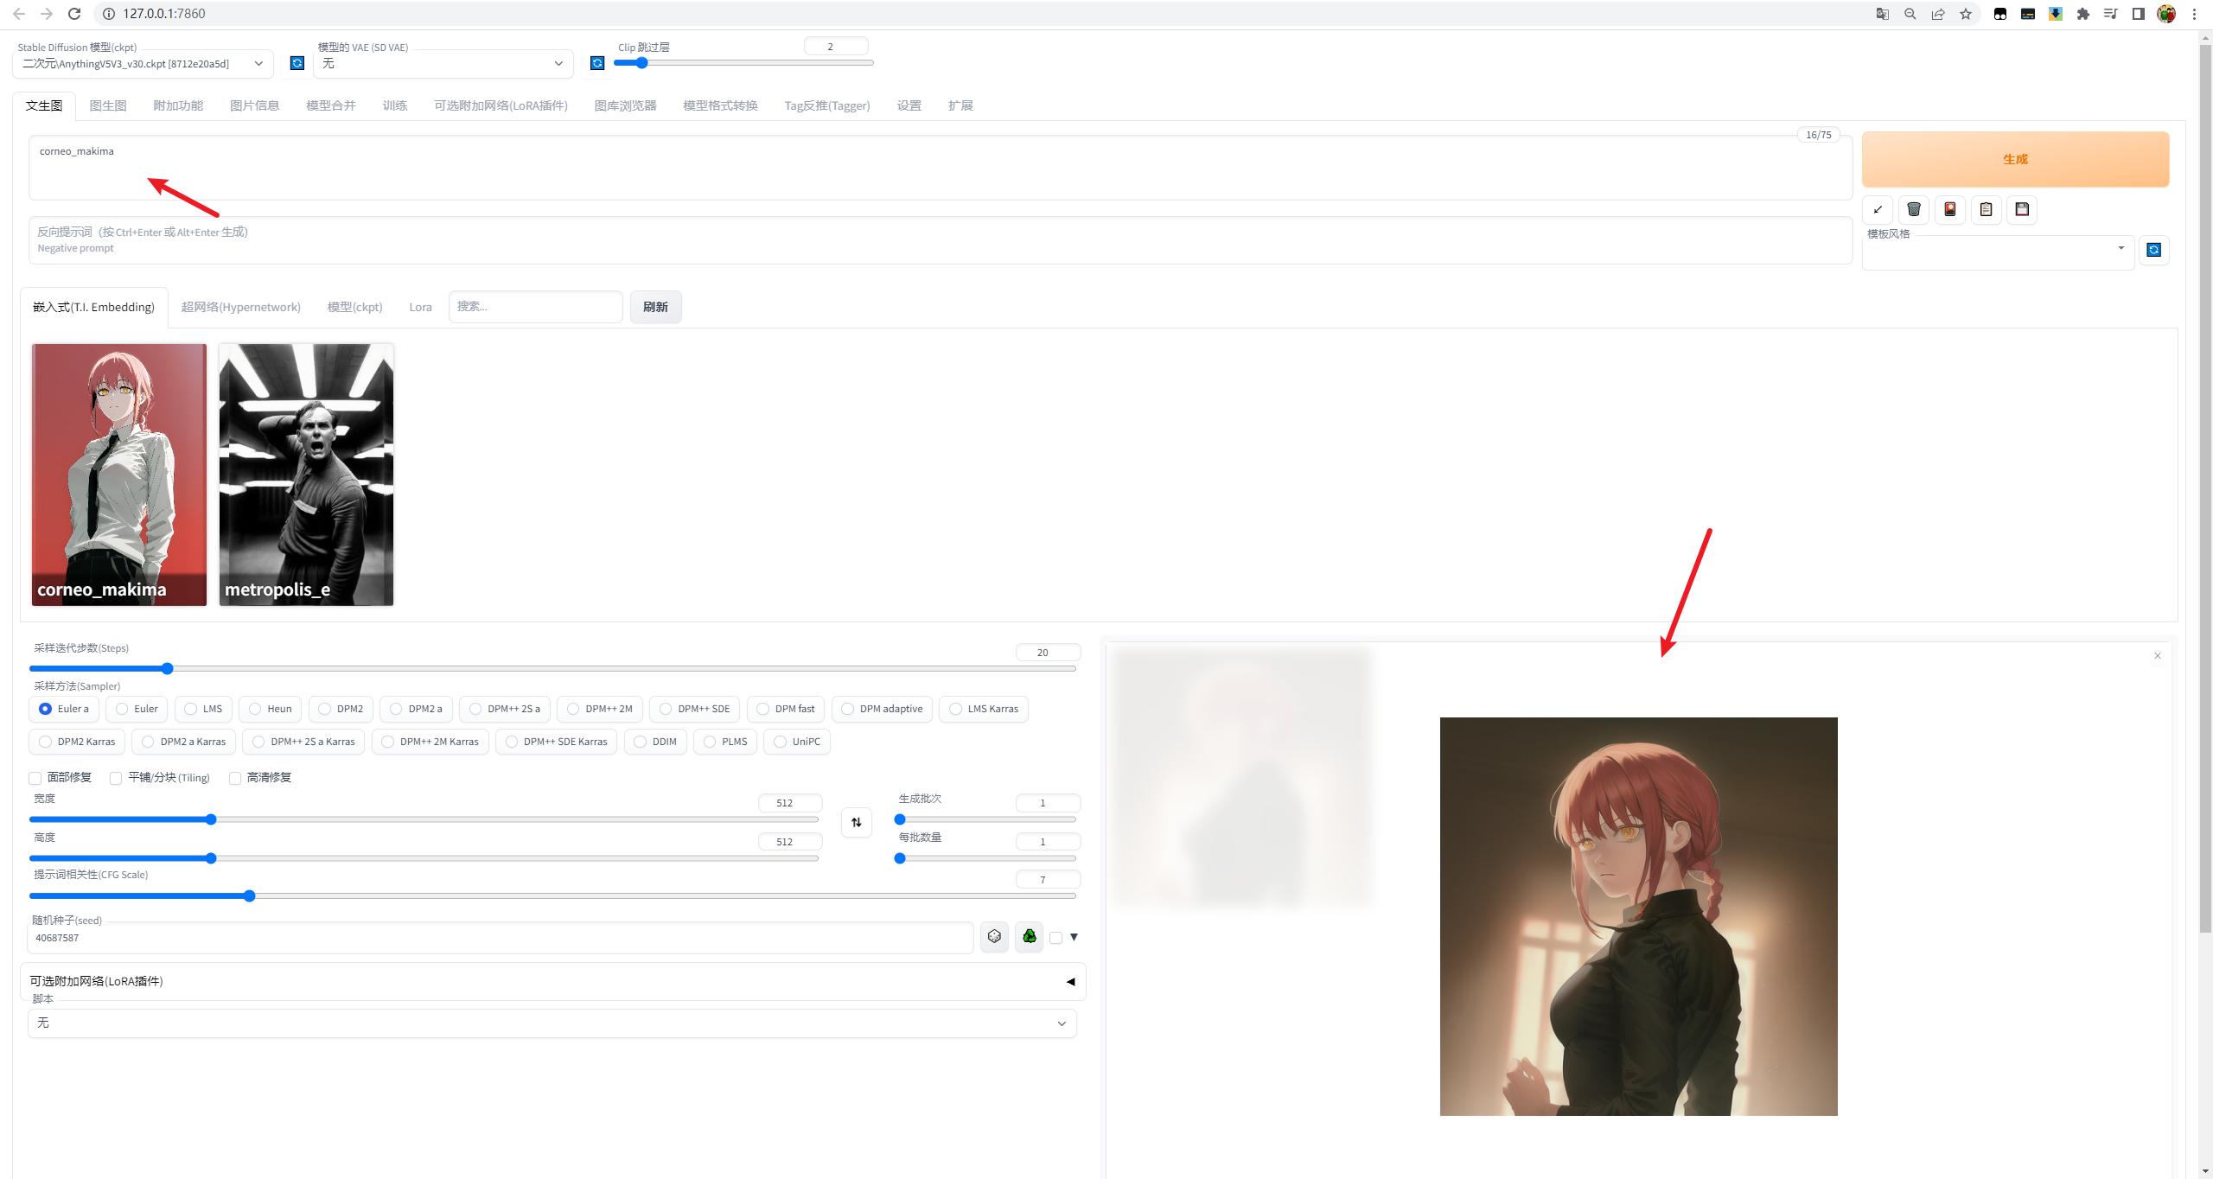
Task: Refresh the template style list
Action: click(2153, 250)
